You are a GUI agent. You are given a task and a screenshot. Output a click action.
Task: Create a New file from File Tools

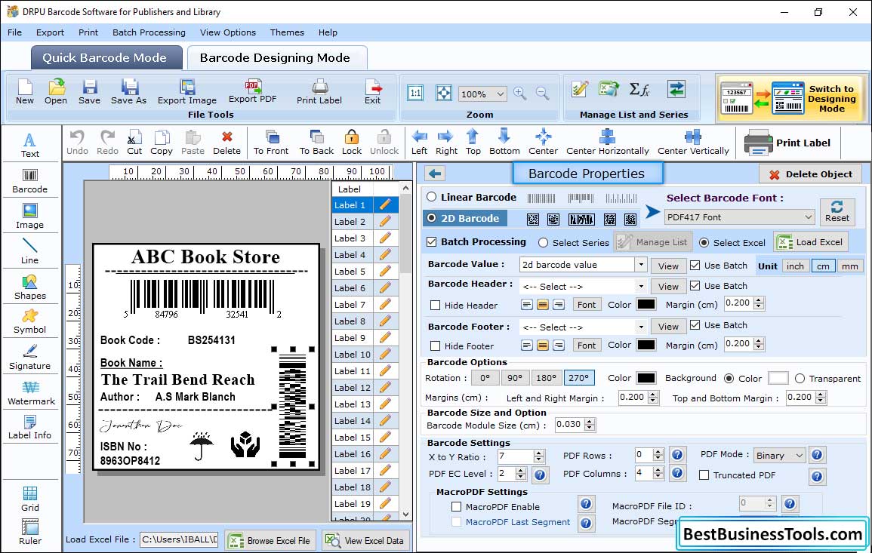point(24,92)
